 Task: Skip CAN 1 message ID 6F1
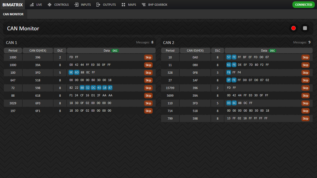tap(148, 111)
